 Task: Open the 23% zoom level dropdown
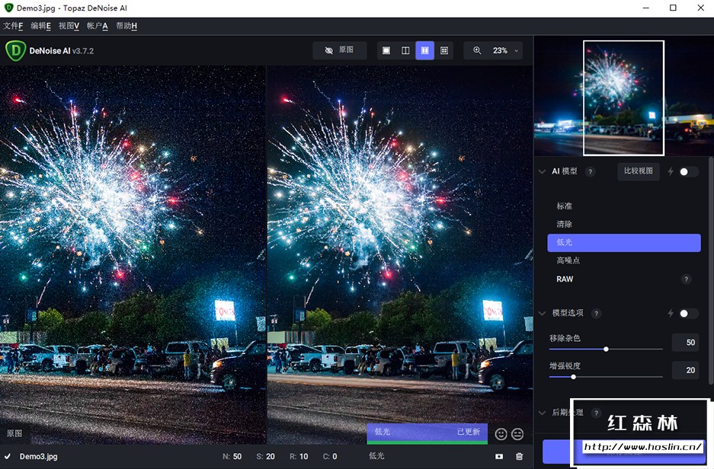pos(517,51)
